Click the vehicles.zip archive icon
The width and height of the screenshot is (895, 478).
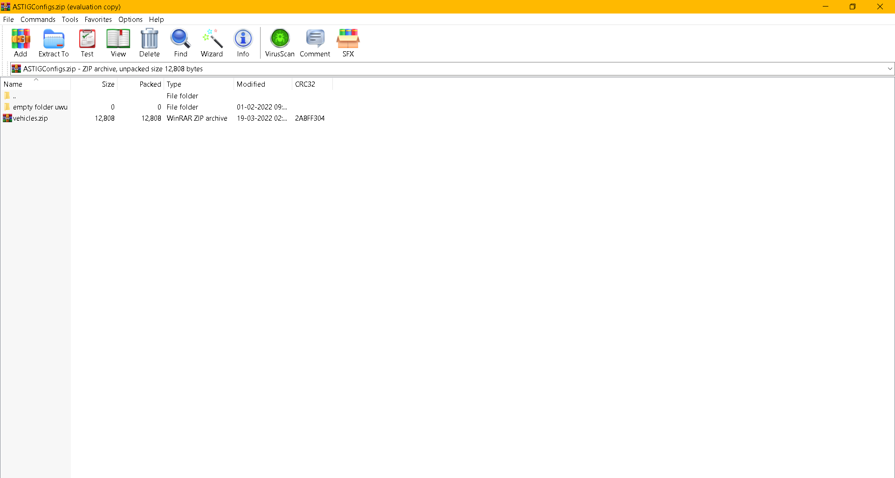(x=7, y=118)
